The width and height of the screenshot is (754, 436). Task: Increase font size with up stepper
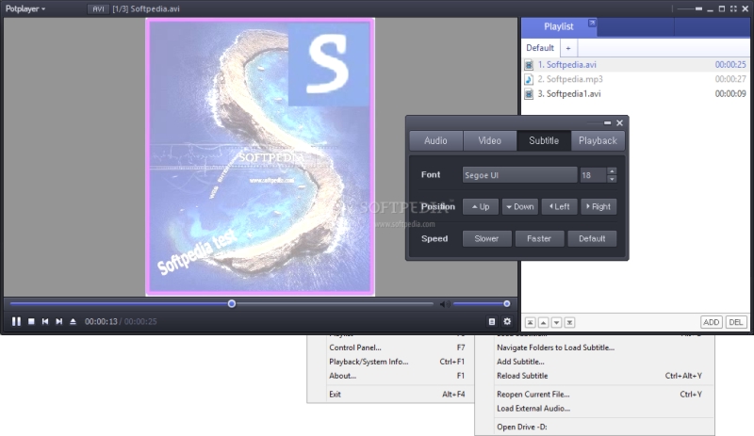point(612,171)
